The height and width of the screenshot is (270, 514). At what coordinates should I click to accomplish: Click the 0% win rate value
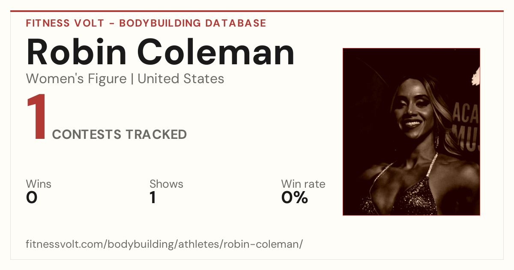tap(295, 198)
